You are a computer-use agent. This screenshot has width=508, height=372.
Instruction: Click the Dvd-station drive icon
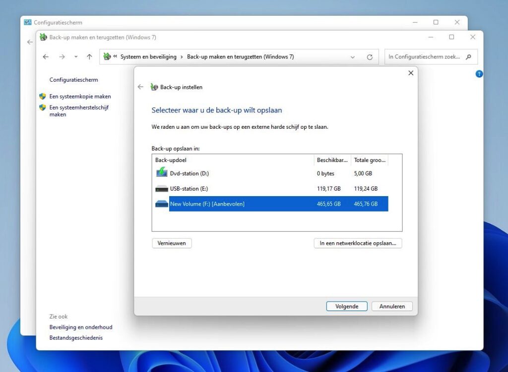point(162,172)
